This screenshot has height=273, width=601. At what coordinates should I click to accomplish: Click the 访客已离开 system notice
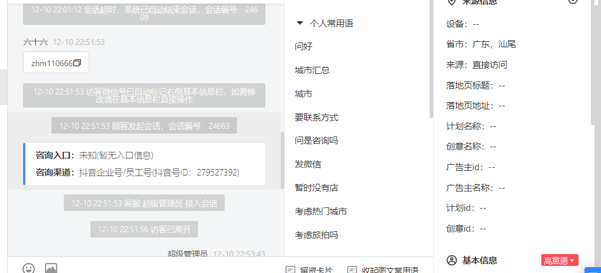pos(144,229)
